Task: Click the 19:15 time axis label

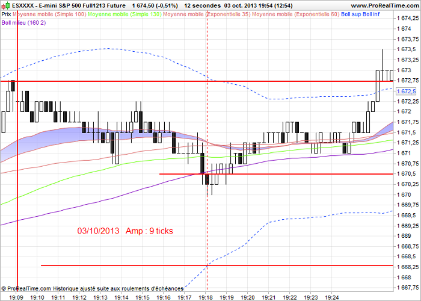Action: [143, 297]
